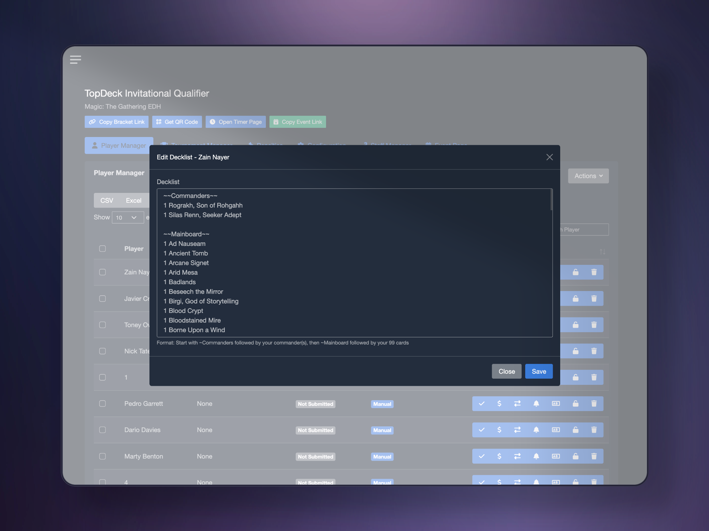Click the trash icon in Pedro Garrett's row

pyautogui.click(x=594, y=403)
